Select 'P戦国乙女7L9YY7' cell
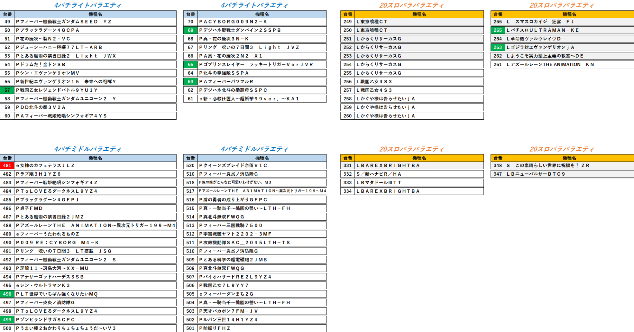 coord(262,285)
